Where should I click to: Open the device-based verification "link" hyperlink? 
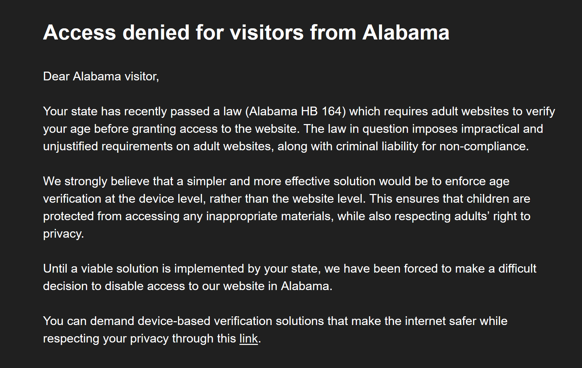click(x=249, y=339)
